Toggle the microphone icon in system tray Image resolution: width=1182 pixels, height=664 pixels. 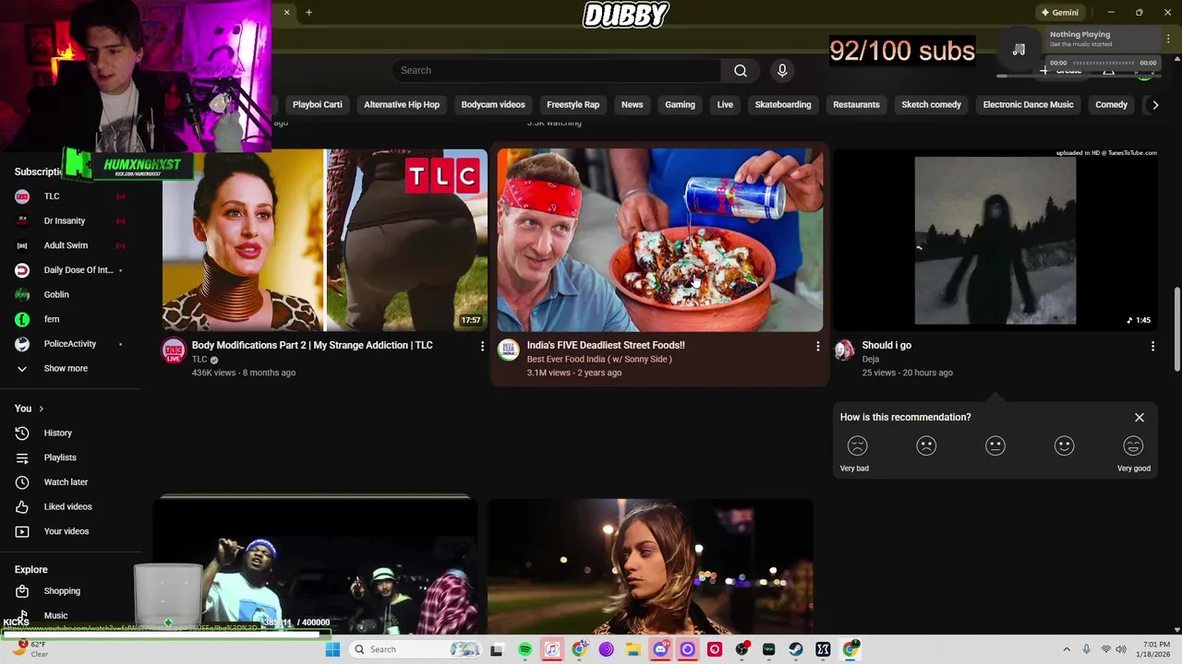1086,649
